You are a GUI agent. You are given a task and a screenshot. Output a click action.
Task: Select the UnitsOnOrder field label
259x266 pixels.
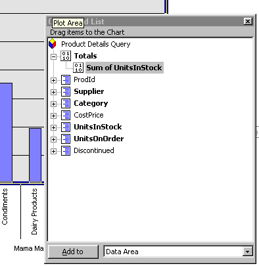click(99, 139)
